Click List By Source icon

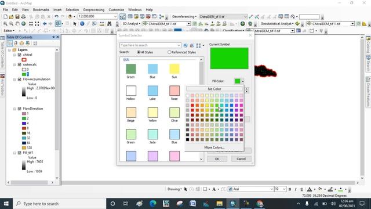pos(16,43)
